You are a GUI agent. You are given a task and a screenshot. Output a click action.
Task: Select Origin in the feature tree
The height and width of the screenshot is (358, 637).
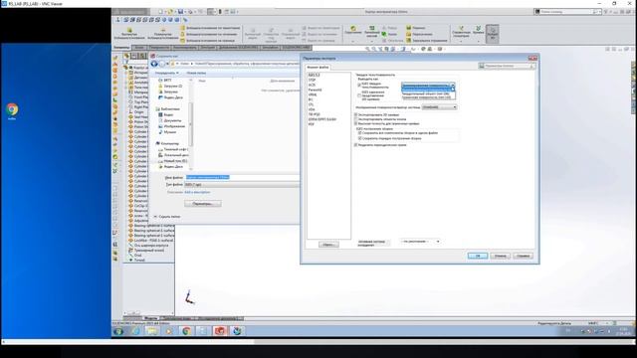point(138,112)
